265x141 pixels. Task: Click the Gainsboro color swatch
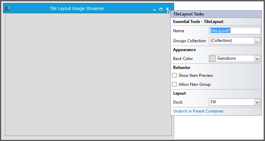click(x=213, y=59)
